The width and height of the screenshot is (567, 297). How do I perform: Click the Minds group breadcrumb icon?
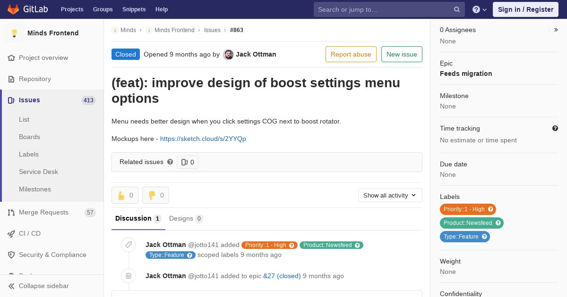[x=115, y=30]
